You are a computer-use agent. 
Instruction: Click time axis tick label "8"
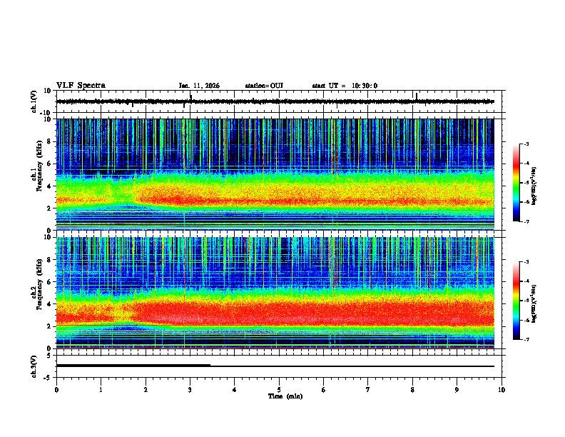point(412,390)
